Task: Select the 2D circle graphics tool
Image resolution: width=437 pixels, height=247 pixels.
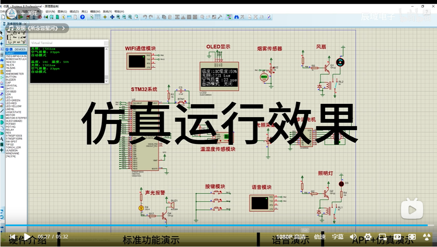Action: coord(2,122)
